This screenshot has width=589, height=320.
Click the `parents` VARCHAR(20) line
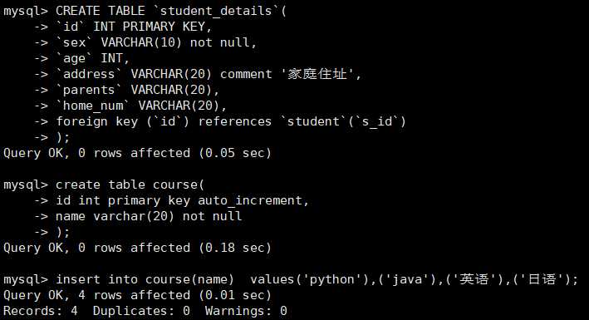click(x=137, y=90)
